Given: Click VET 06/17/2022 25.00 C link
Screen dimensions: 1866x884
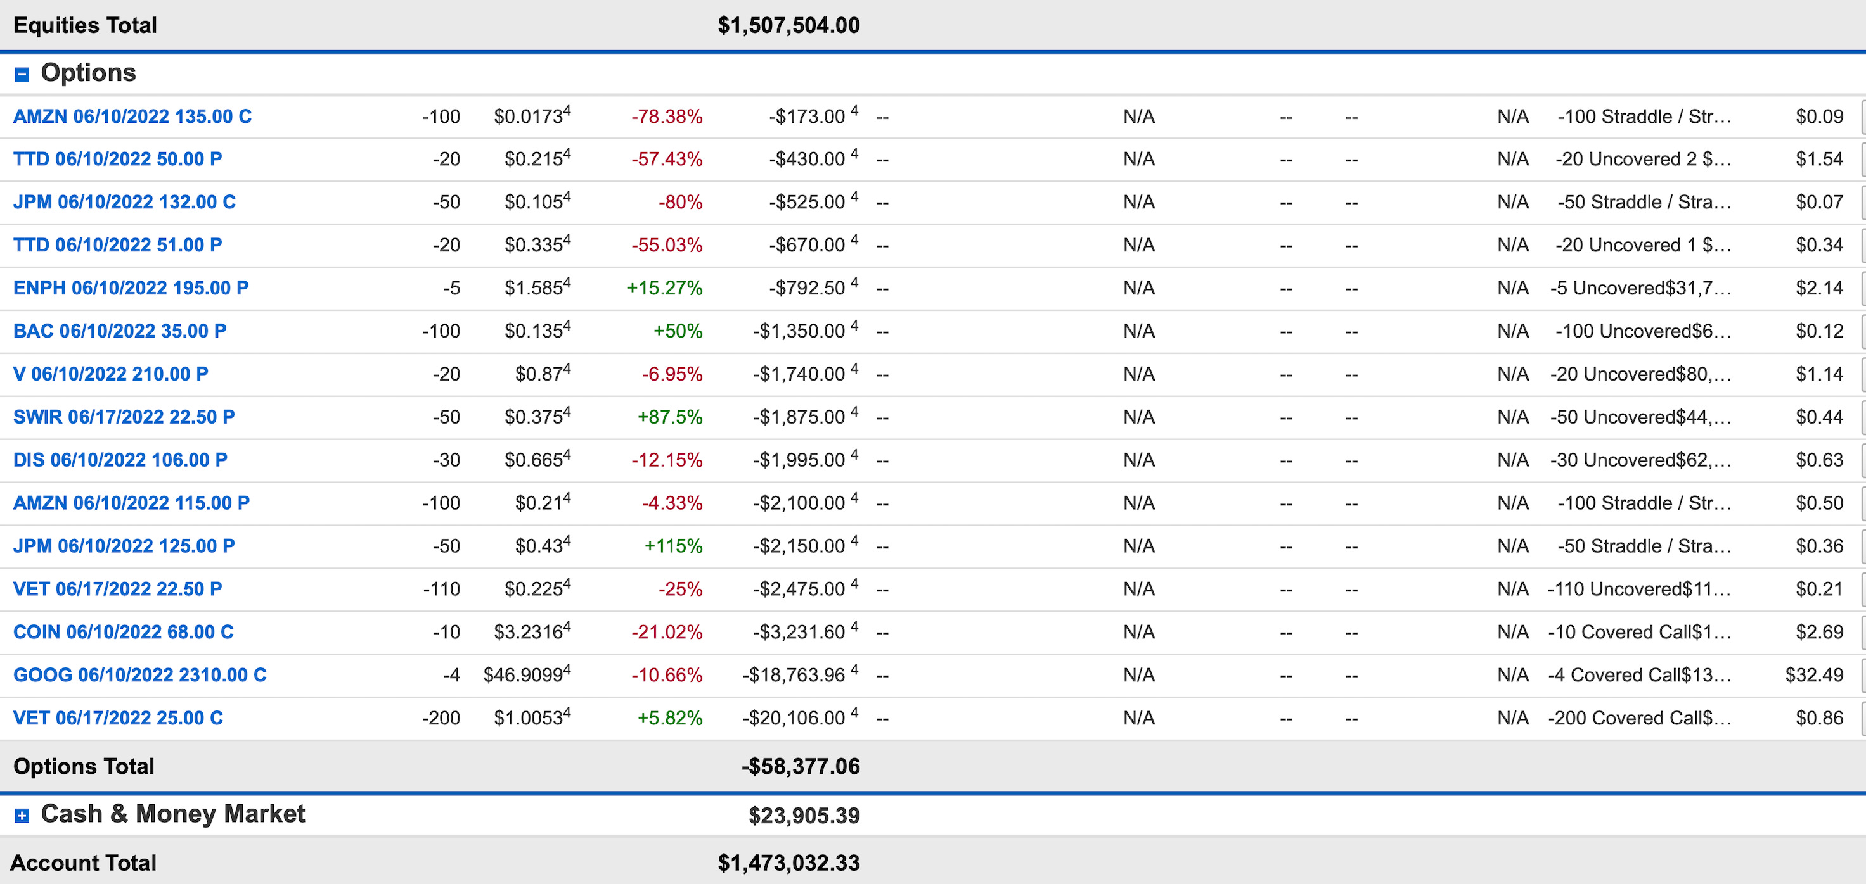Looking at the screenshot, I should 118,718.
